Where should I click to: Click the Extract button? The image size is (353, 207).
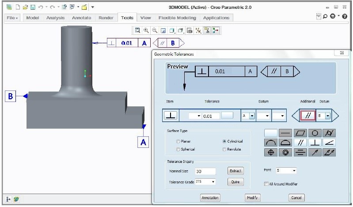tap(235, 171)
